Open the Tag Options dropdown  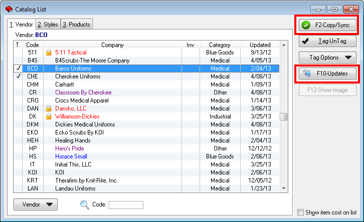coord(327,57)
